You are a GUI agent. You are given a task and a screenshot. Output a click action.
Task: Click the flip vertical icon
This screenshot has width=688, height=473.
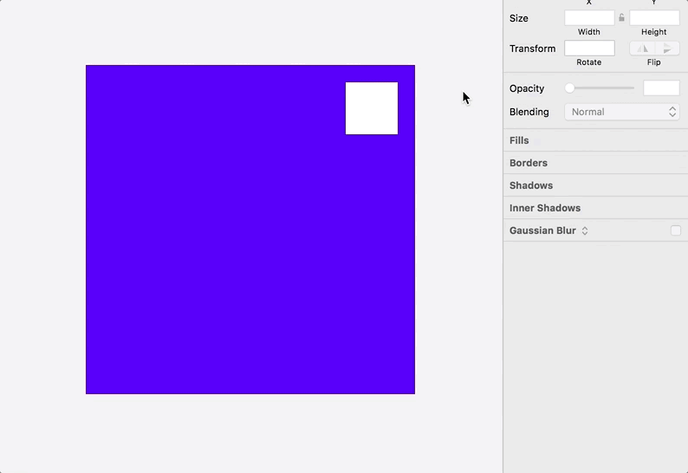(x=667, y=49)
